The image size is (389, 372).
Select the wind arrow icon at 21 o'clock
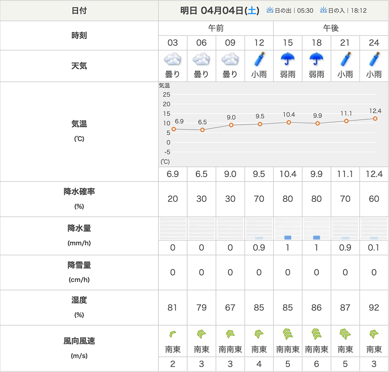click(x=345, y=334)
